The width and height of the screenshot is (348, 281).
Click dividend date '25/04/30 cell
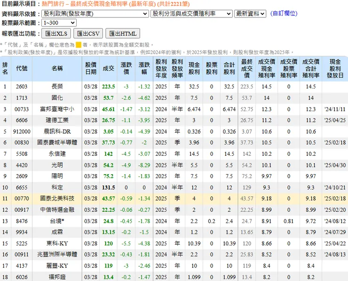coord(335,165)
